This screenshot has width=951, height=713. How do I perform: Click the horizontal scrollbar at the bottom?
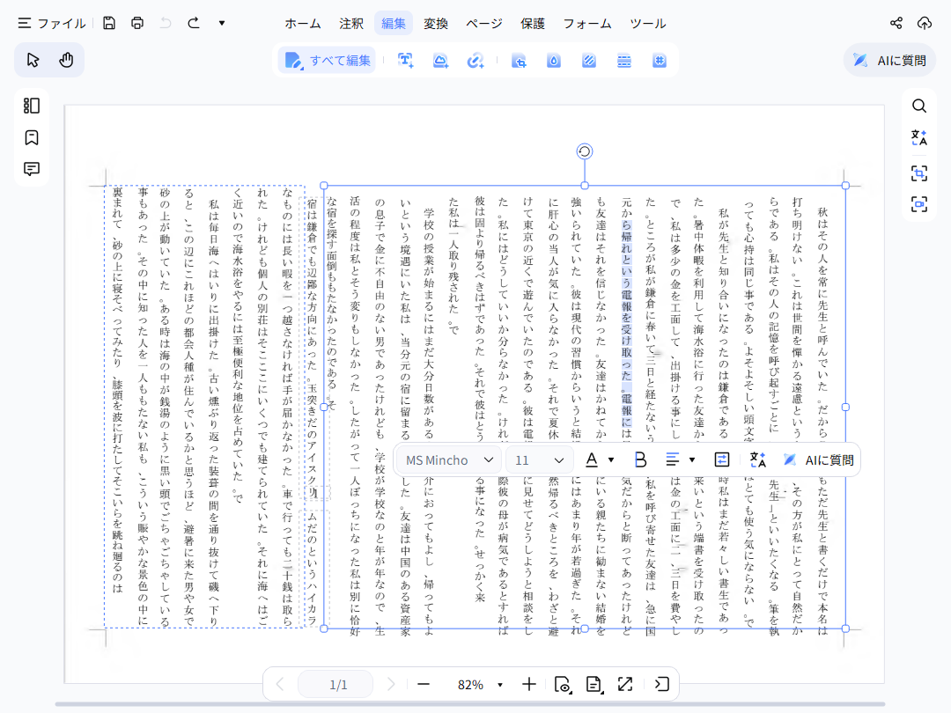tap(470, 704)
